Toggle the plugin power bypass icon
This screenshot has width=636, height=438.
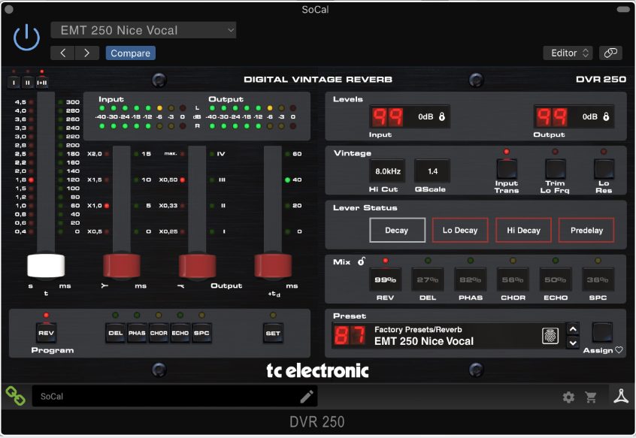26,38
